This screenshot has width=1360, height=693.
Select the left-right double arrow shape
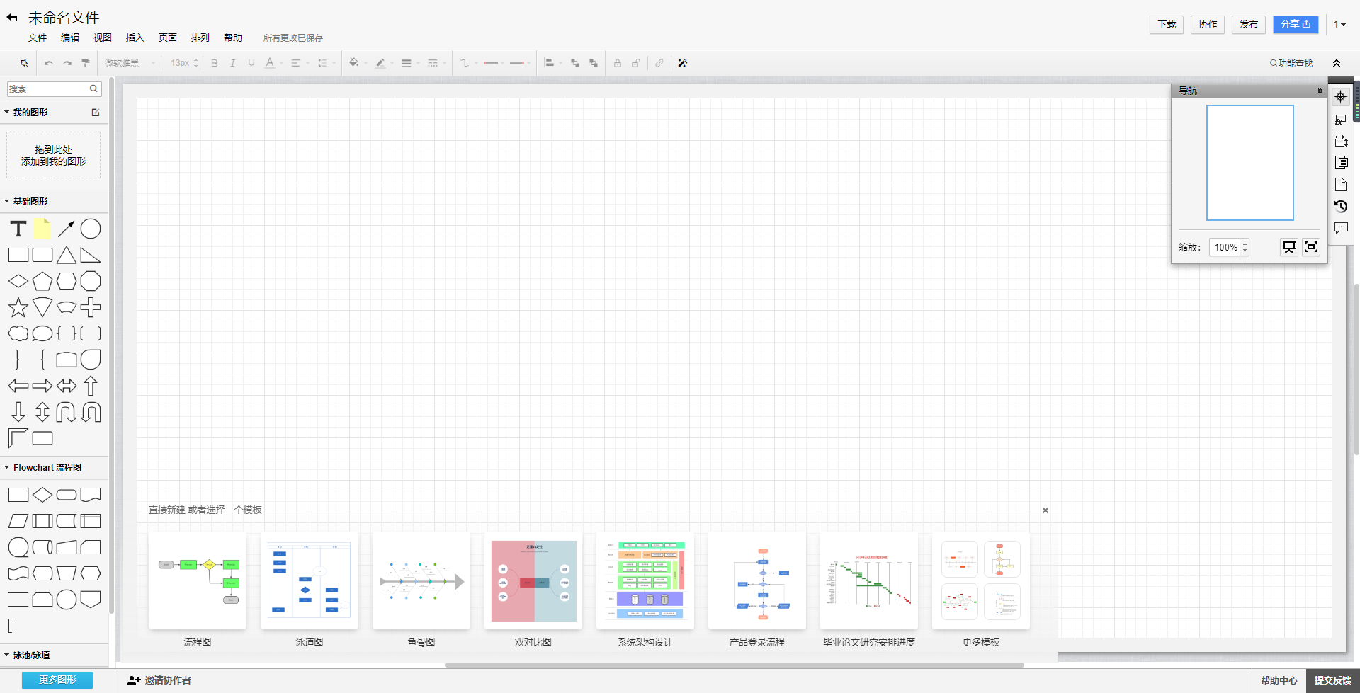[67, 386]
